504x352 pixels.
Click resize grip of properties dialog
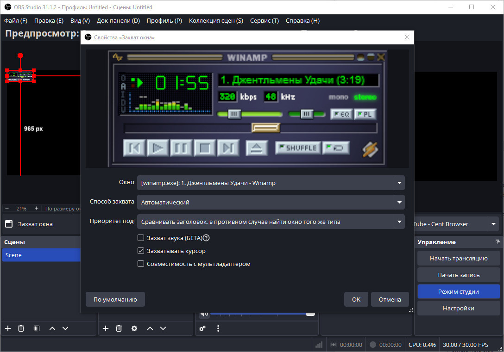point(410,310)
